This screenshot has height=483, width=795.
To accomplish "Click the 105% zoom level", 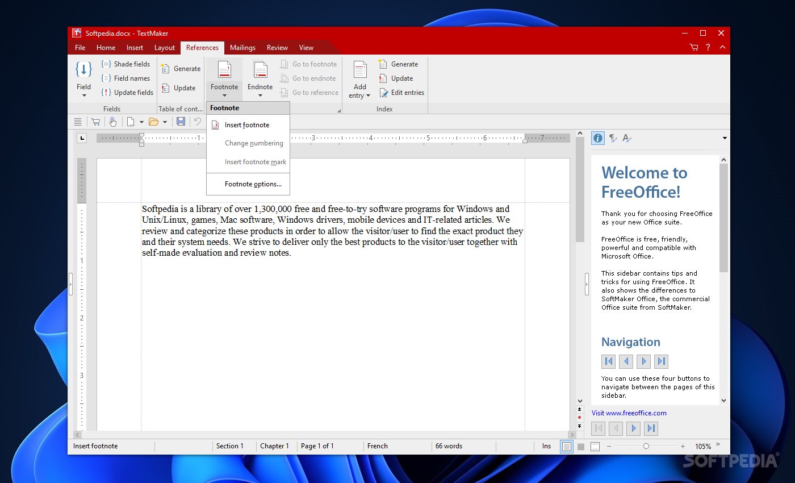I will click(703, 447).
